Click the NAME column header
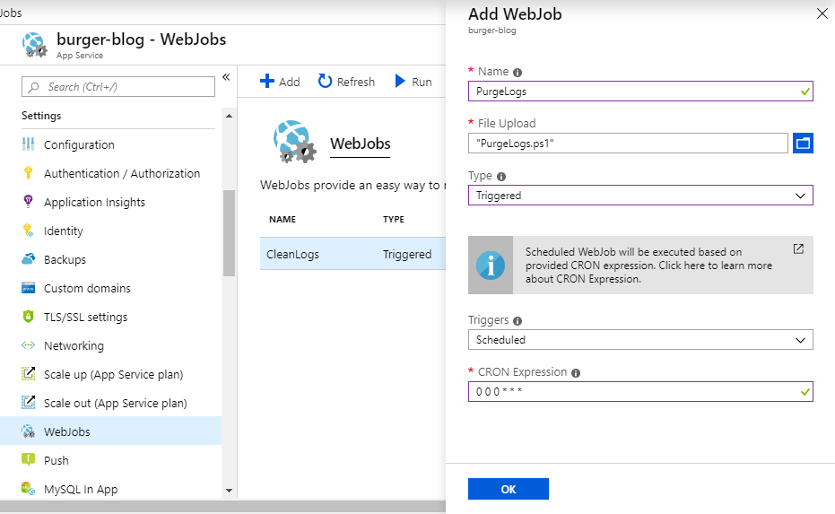 coord(283,220)
